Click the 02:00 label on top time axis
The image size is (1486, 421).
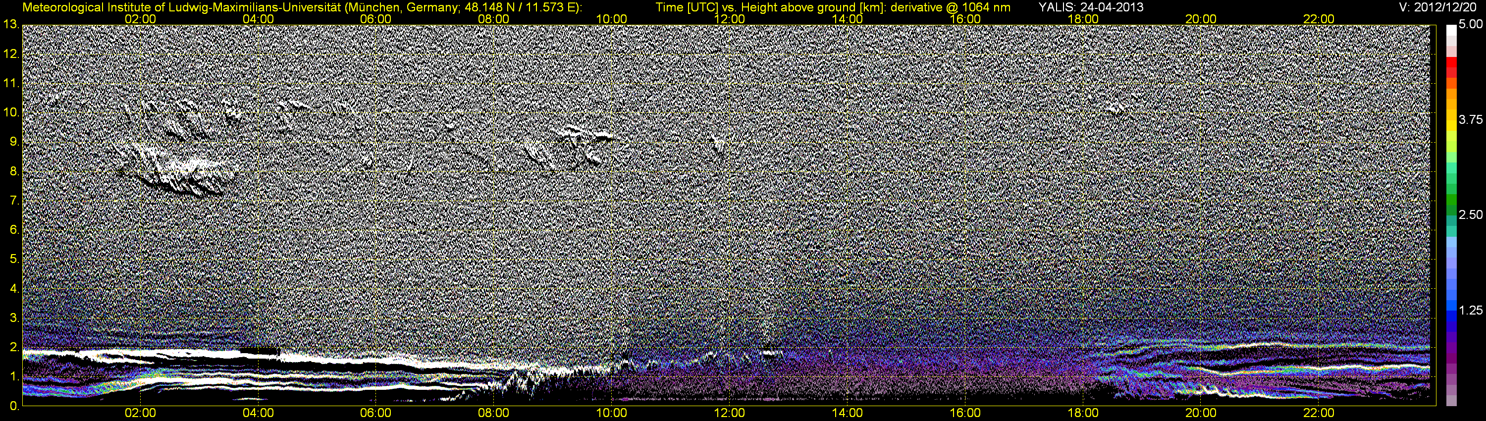(140, 19)
